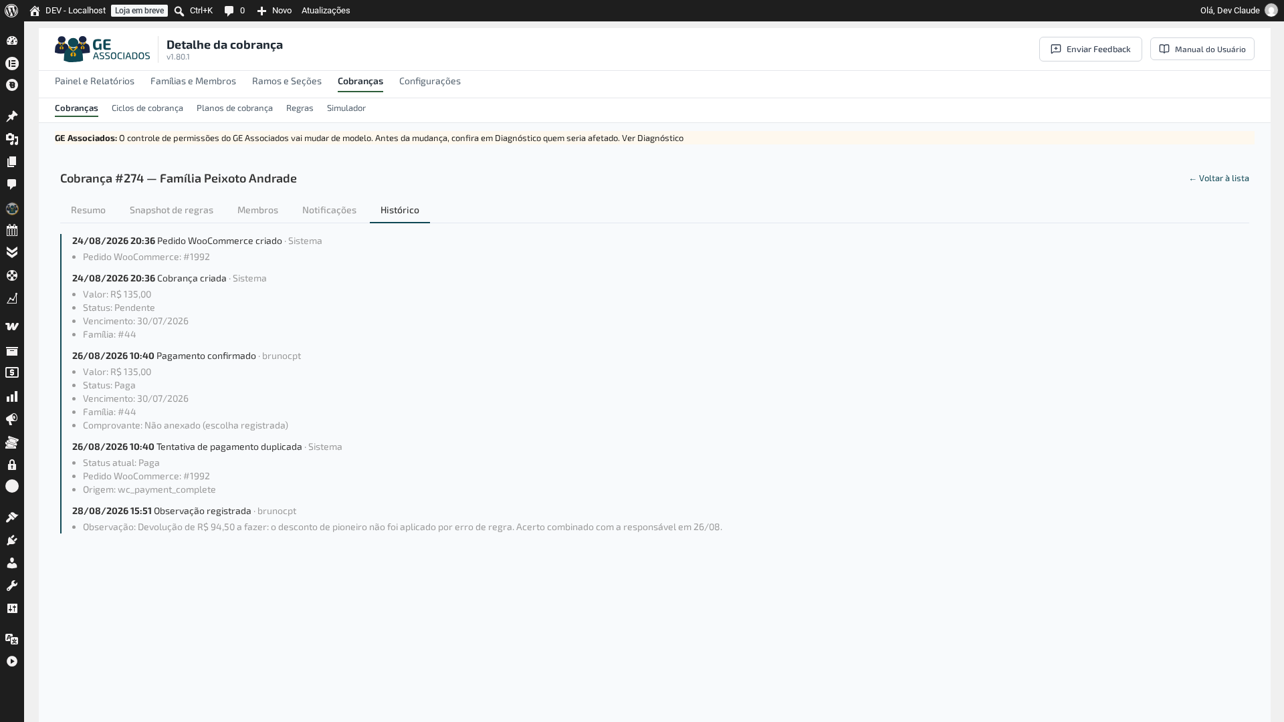Open Marketing via the megaphone sidebar icon
This screenshot has height=722, width=1284.
(x=12, y=420)
